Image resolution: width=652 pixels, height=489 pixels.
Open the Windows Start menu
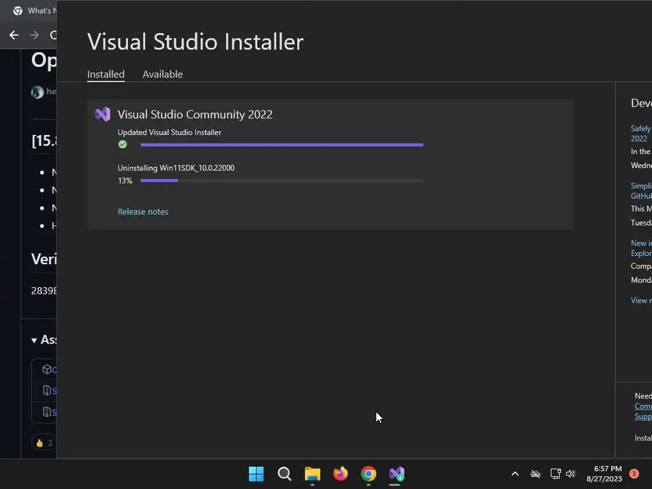point(256,474)
